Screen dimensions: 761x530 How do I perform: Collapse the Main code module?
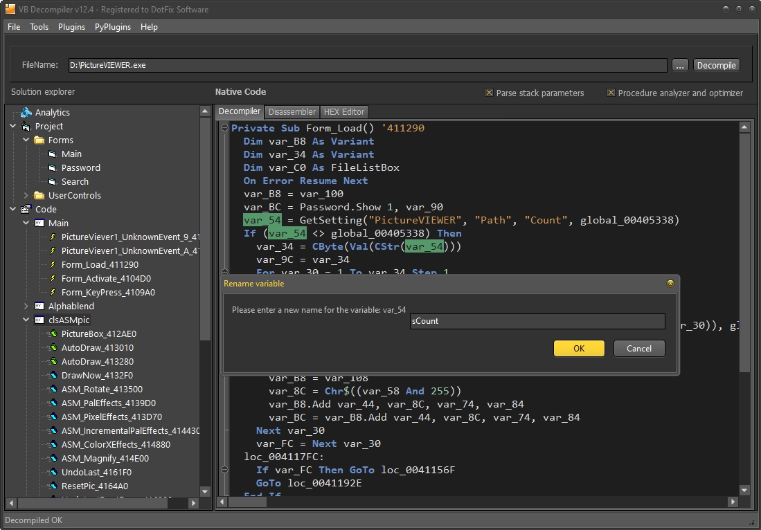point(26,223)
